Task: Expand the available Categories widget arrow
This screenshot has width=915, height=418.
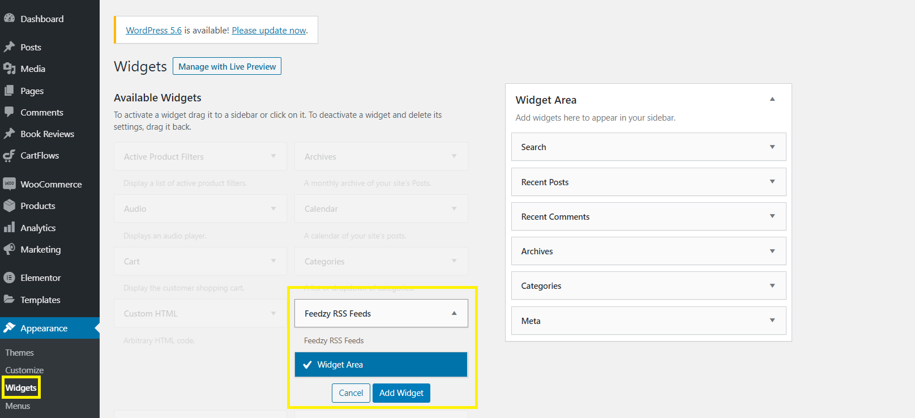Action: [454, 261]
